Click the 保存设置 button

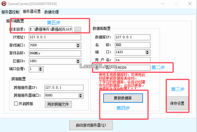pos(177,103)
